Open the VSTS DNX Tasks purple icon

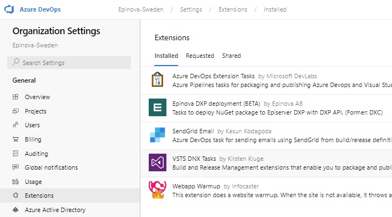(x=158, y=162)
